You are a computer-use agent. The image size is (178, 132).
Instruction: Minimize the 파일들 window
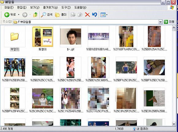coord(163,2)
